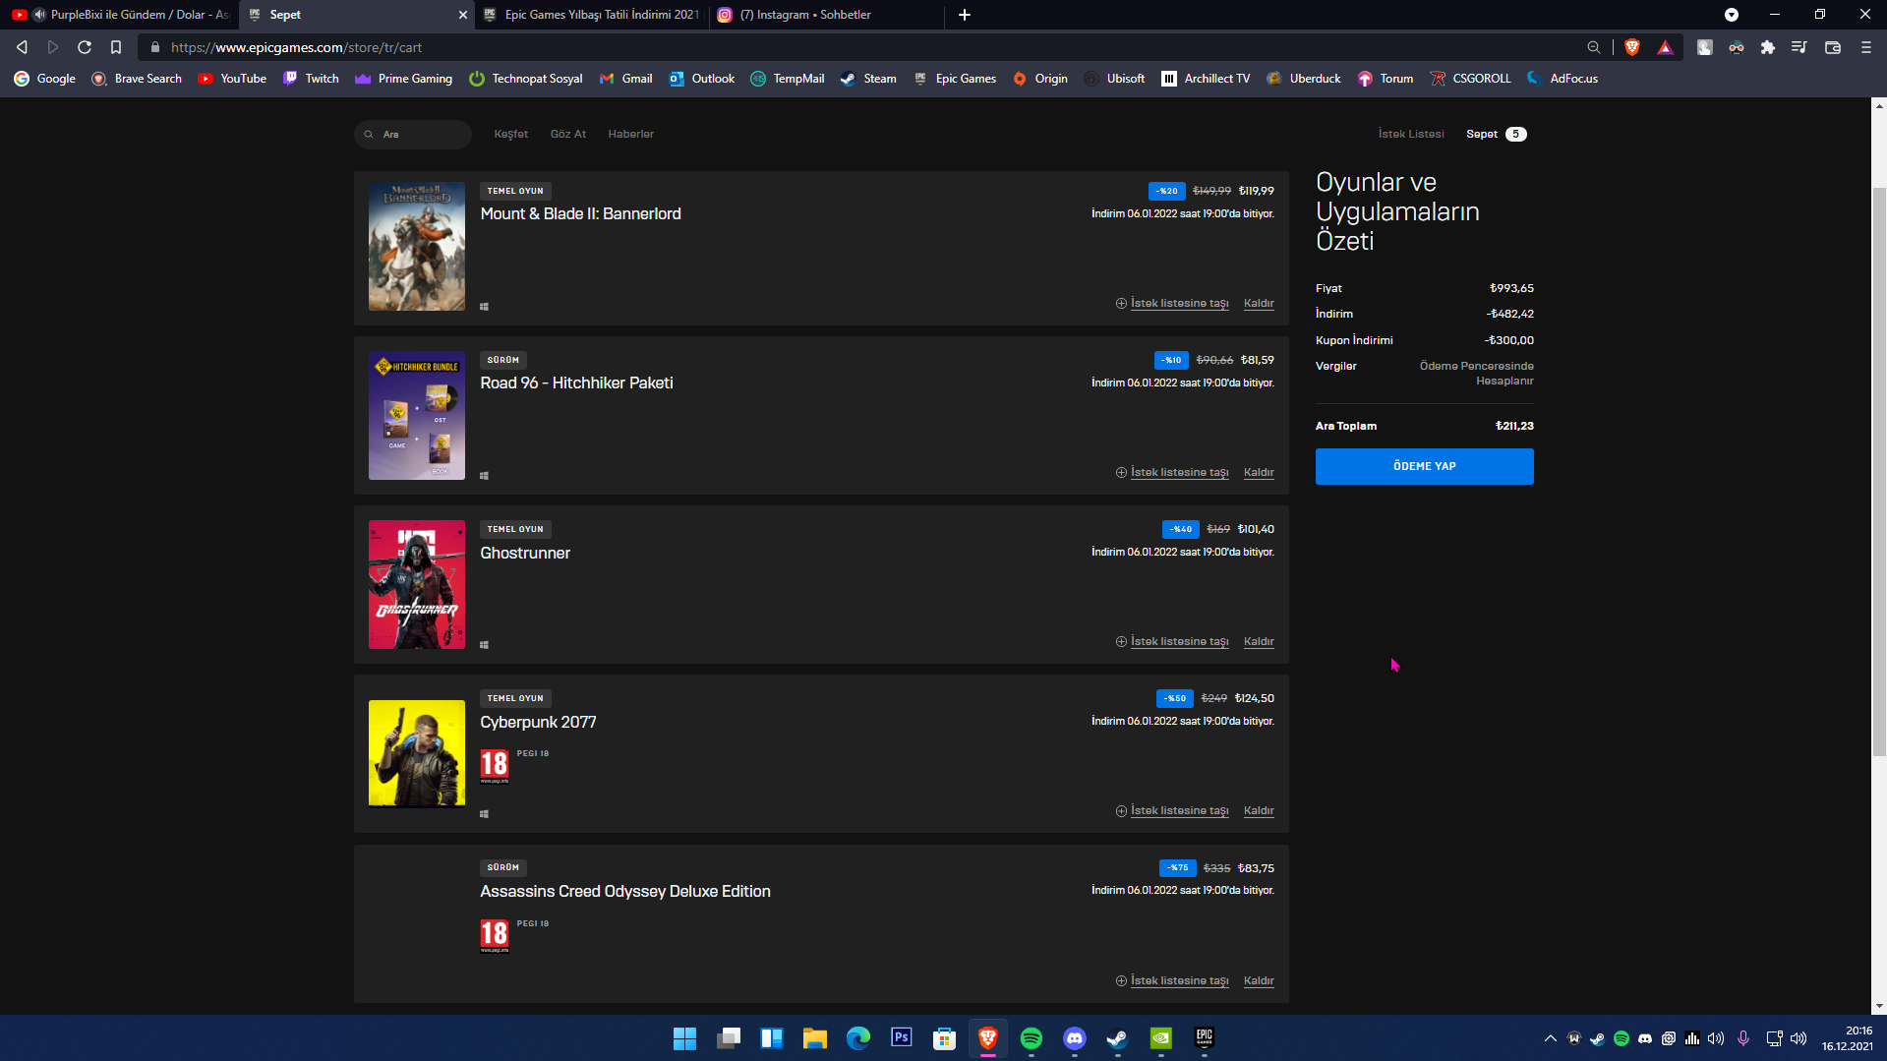The width and height of the screenshot is (1887, 1061).
Task: Open Discord from the taskbar
Action: 1075,1038
